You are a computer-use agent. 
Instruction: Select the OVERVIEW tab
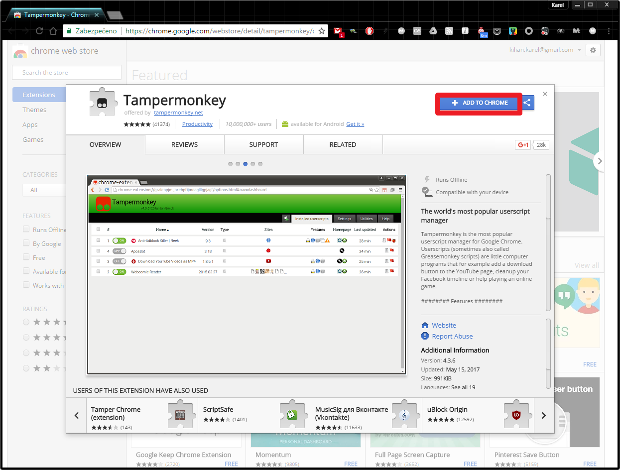106,144
